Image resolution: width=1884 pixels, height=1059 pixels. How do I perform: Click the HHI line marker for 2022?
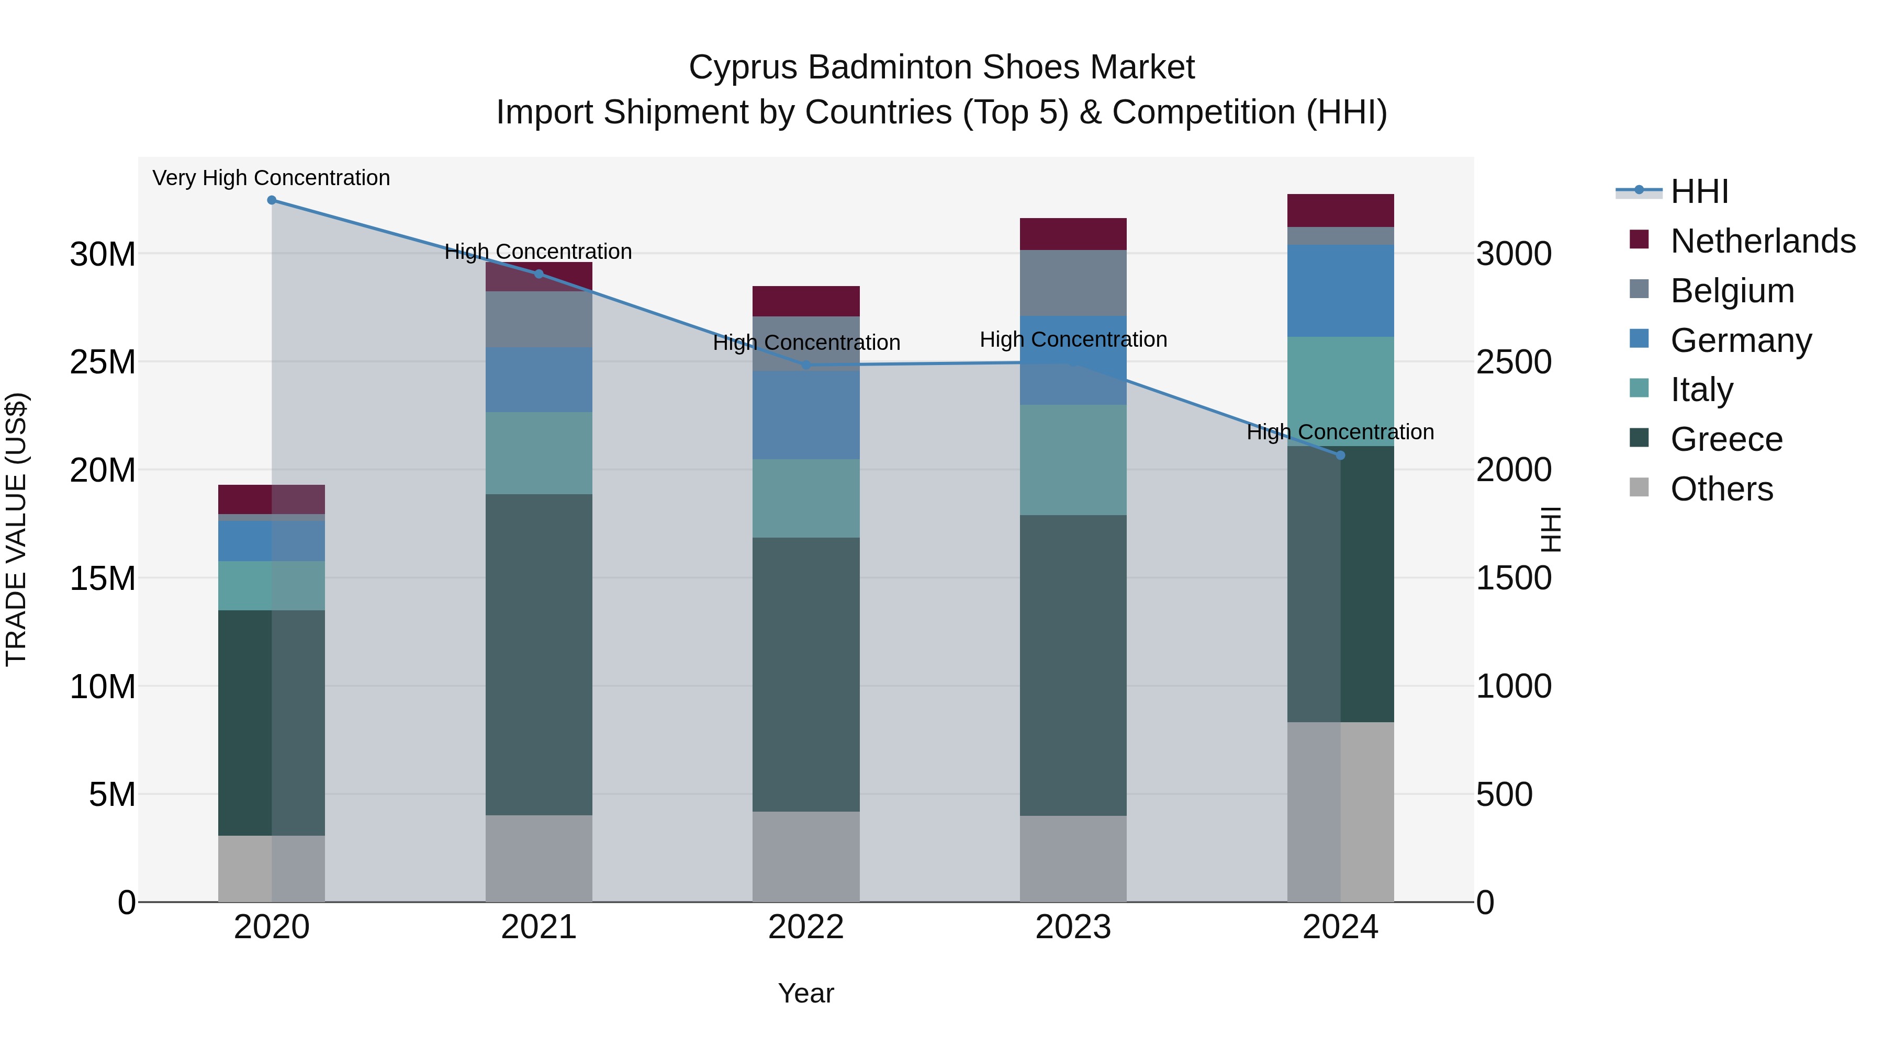(806, 365)
